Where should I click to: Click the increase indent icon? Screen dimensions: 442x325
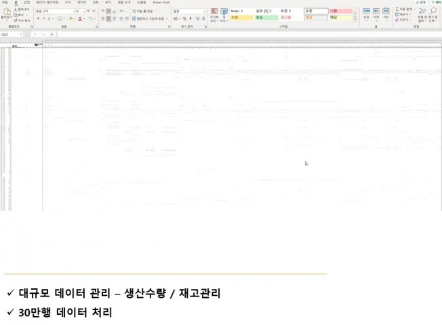pos(127,18)
